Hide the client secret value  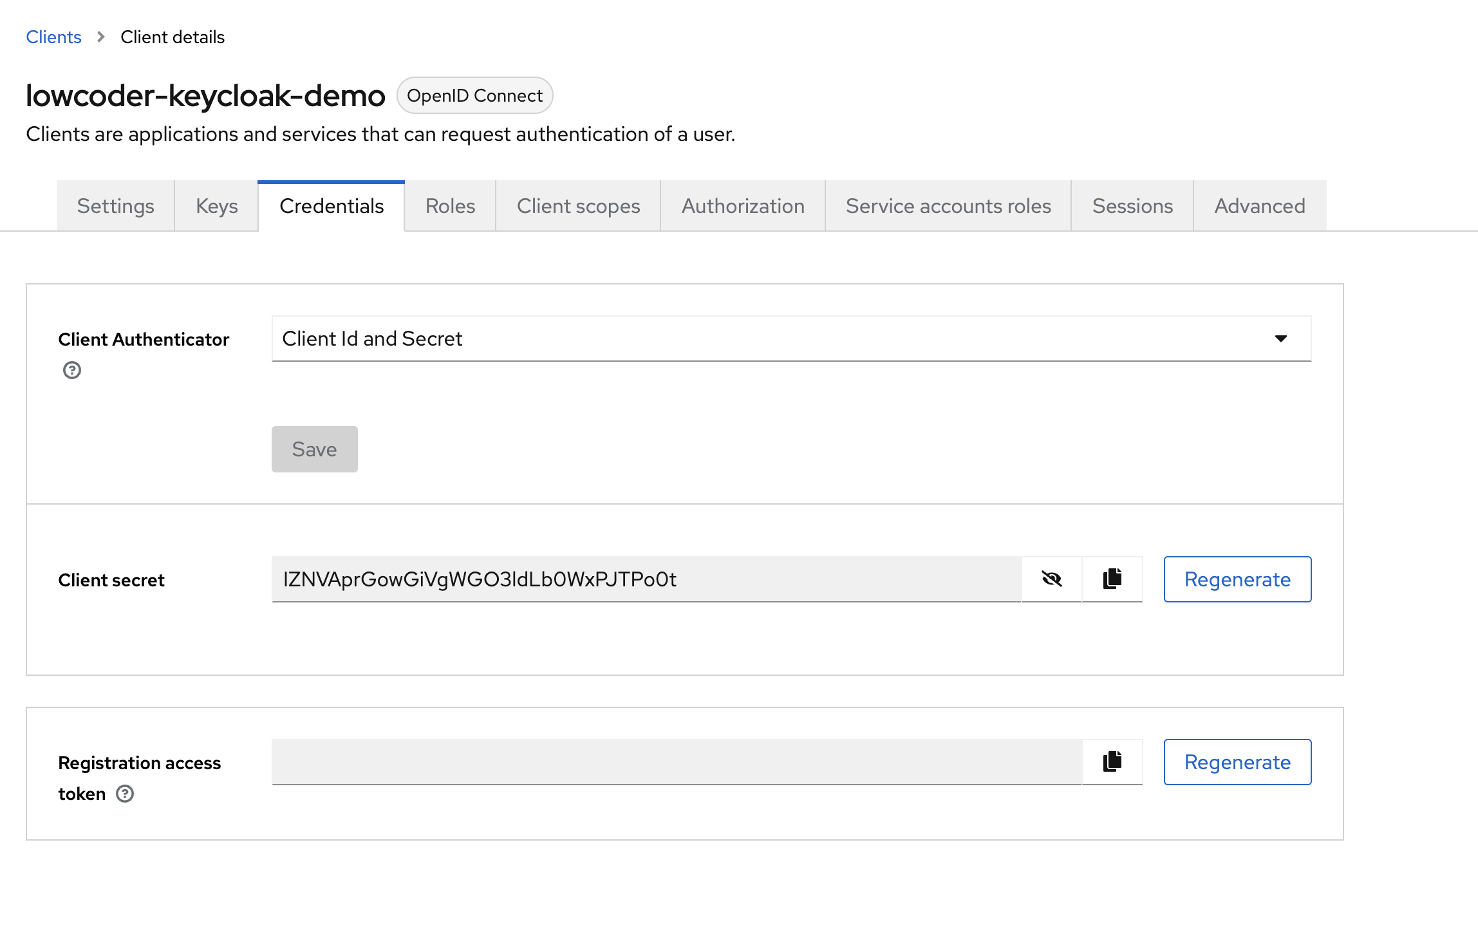click(1051, 579)
